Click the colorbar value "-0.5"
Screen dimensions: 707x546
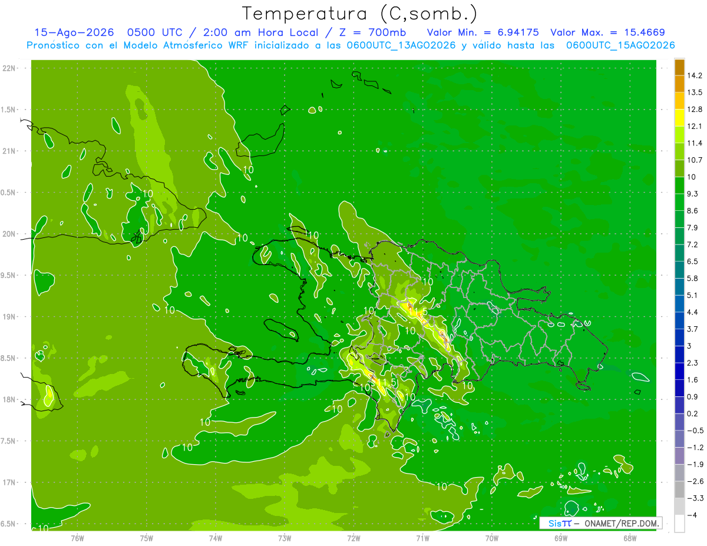pyautogui.click(x=695, y=430)
